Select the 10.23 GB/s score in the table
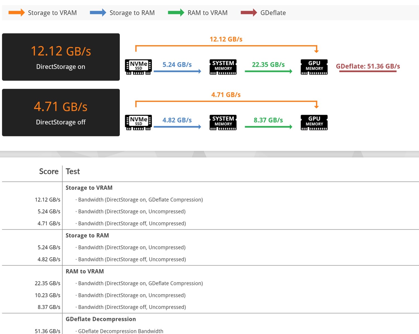This screenshot has height=334, width=419. click(x=47, y=295)
